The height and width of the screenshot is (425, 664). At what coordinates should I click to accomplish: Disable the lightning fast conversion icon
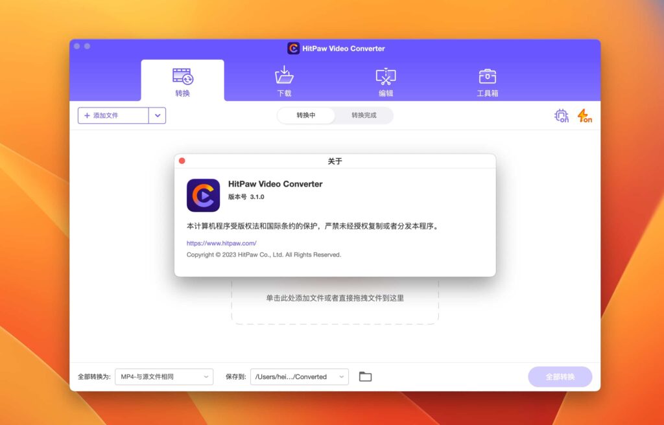click(584, 115)
